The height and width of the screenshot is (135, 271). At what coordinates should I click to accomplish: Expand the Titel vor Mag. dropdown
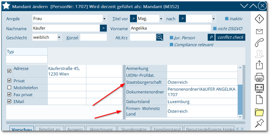tap(161, 19)
